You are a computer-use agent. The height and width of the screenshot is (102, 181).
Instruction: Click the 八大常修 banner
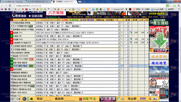[x=56, y=13]
